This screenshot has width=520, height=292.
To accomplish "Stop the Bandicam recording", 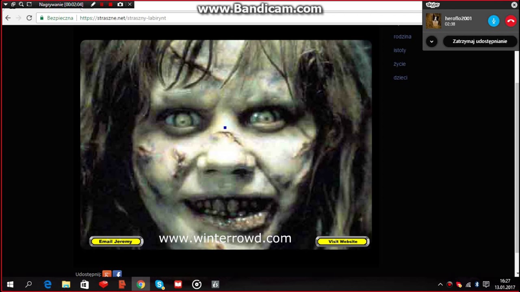I will click(x=110, y=4).
